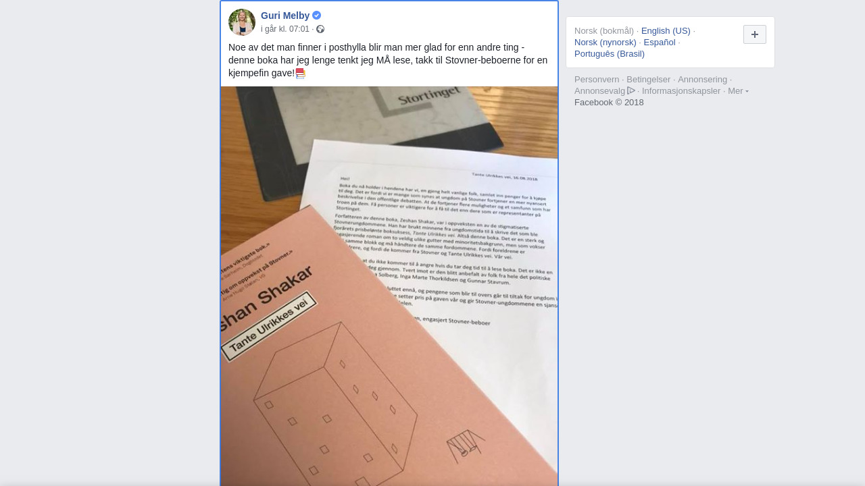865x486 pixels.
Task: Click the verified badge beside Guri Melby
Action: point(316,16)
